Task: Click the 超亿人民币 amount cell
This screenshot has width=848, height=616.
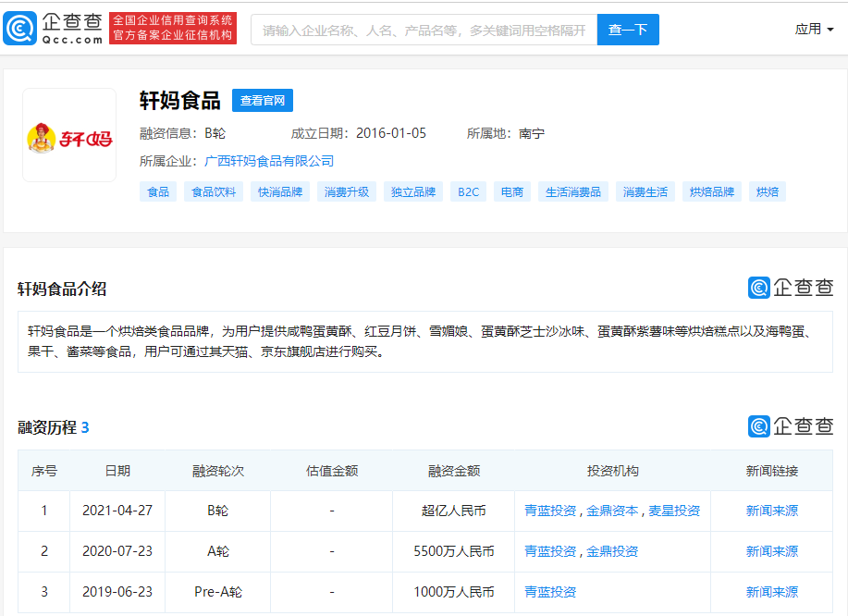Action: (x=454, y=511)
